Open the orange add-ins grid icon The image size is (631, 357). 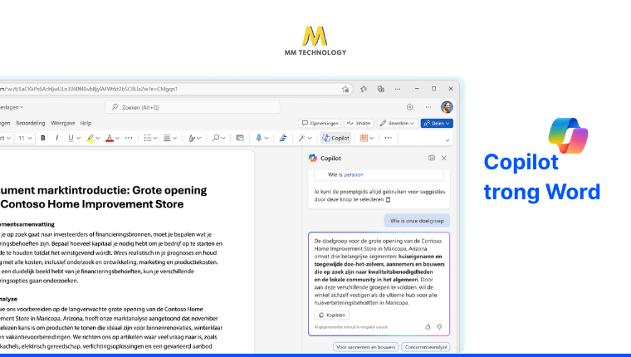(x=364, y=138)
